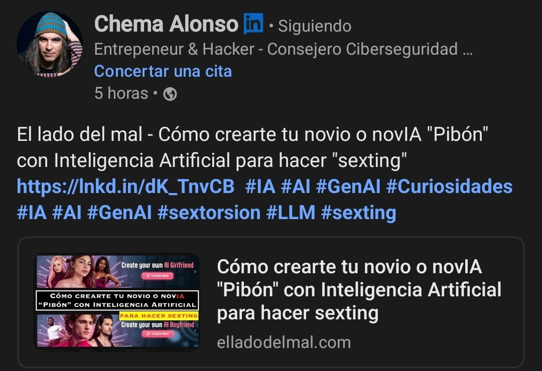Click the 5 horas timestamp
542x371 pixels.
pos(121,93)
